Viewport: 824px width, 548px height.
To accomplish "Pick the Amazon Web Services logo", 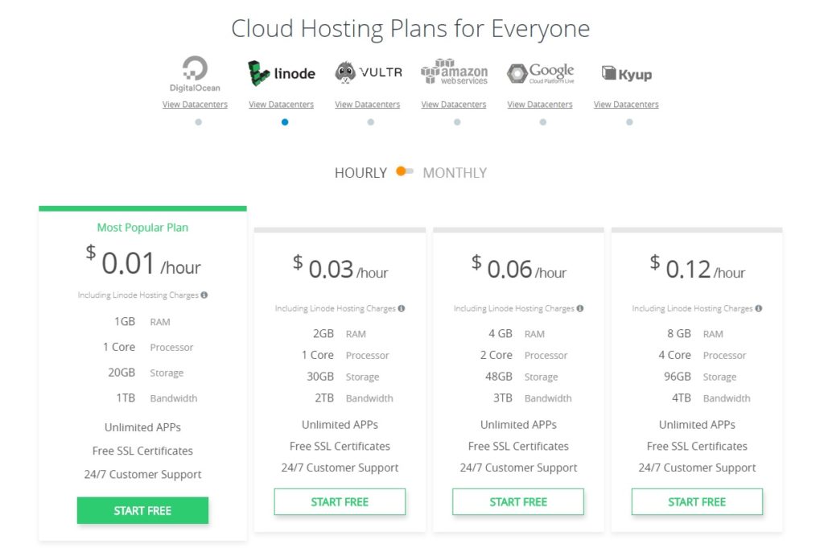I will click(x=454, y=72).
